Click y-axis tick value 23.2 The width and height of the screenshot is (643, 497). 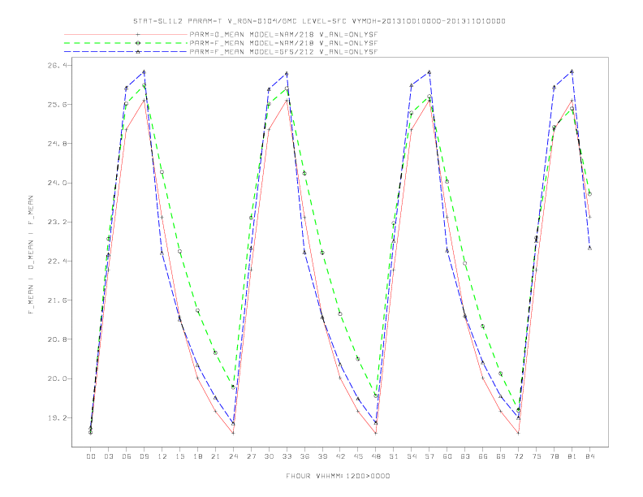click(57, 222)
